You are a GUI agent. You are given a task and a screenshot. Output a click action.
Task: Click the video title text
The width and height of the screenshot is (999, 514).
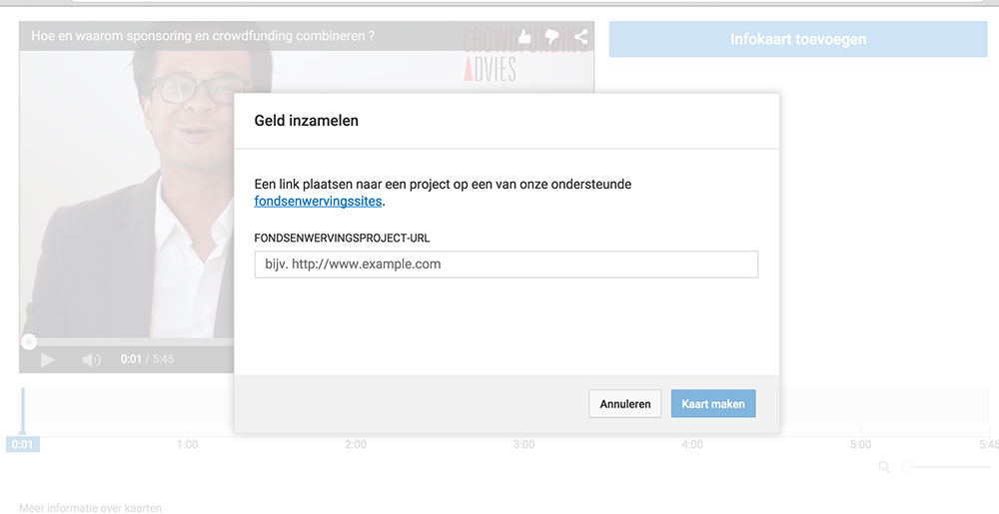click(x=203, y=36)
